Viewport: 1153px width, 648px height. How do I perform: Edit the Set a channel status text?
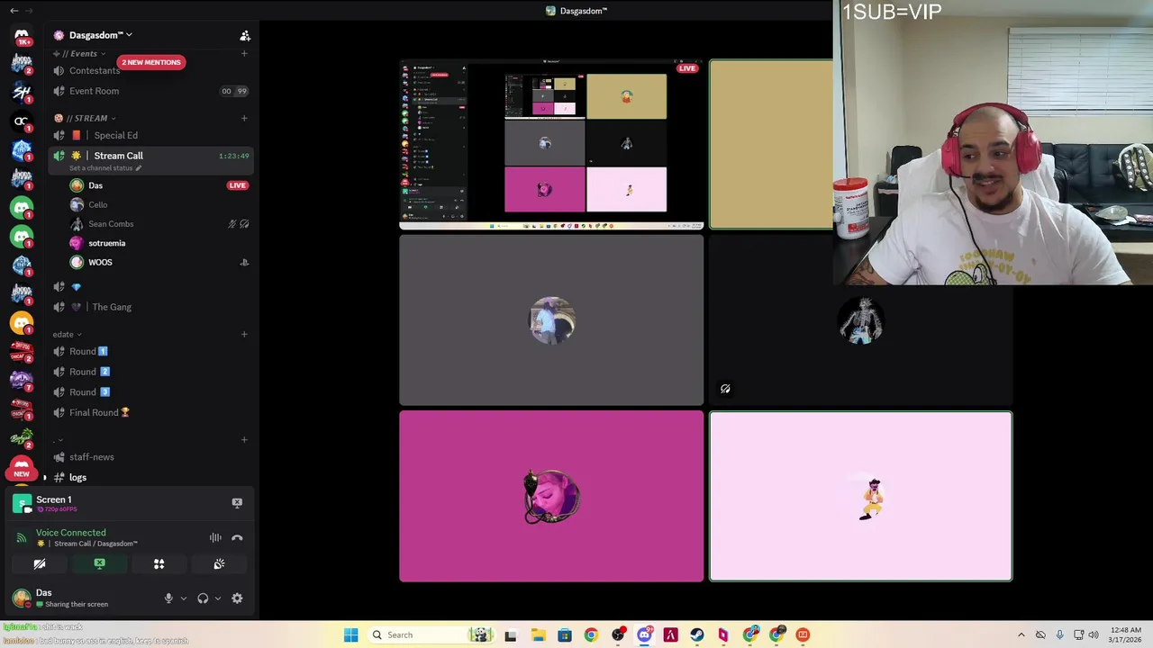(105, 168)
